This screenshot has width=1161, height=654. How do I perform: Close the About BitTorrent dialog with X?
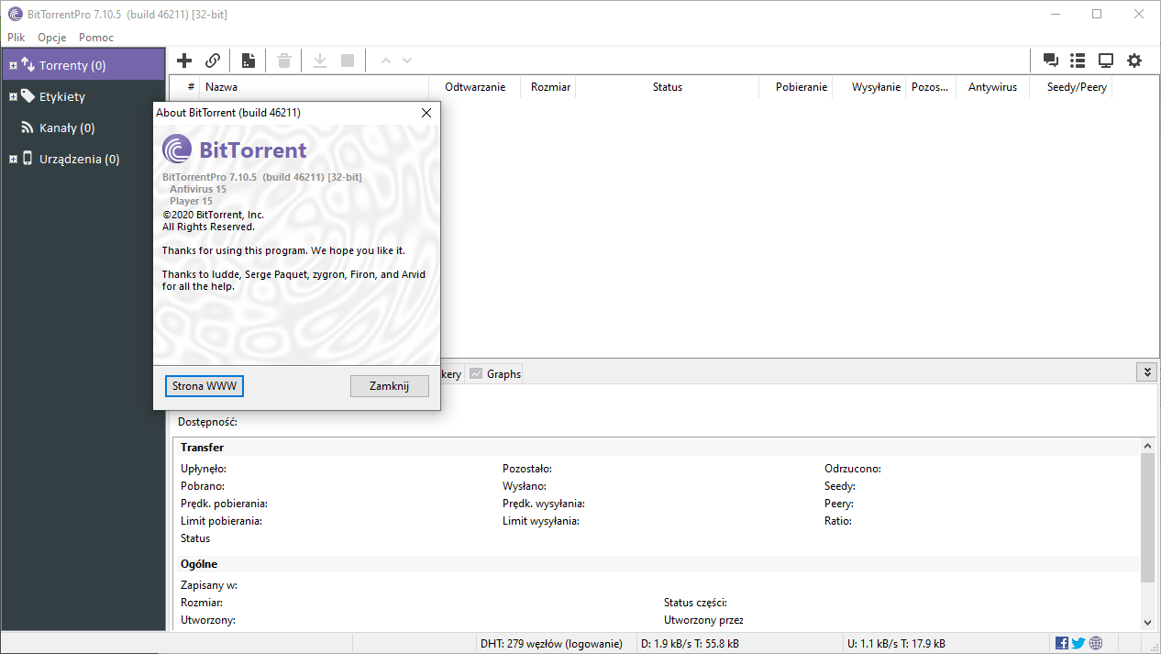(x=426, y=113)
